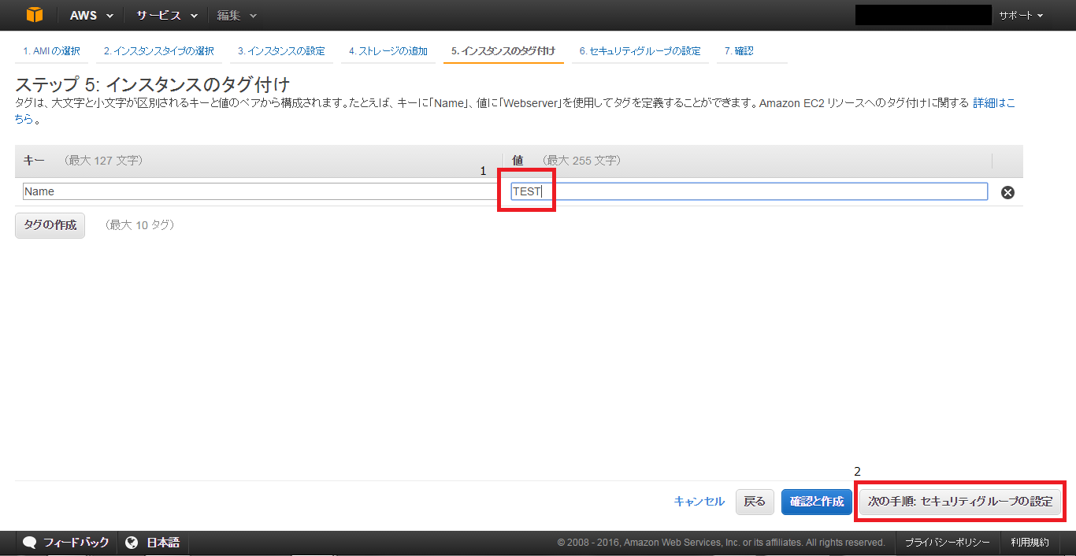Viewport: 1076px width, 556px height.
Task: Click the 最大 10 タグ note text
Action: [x=139, y=225]
